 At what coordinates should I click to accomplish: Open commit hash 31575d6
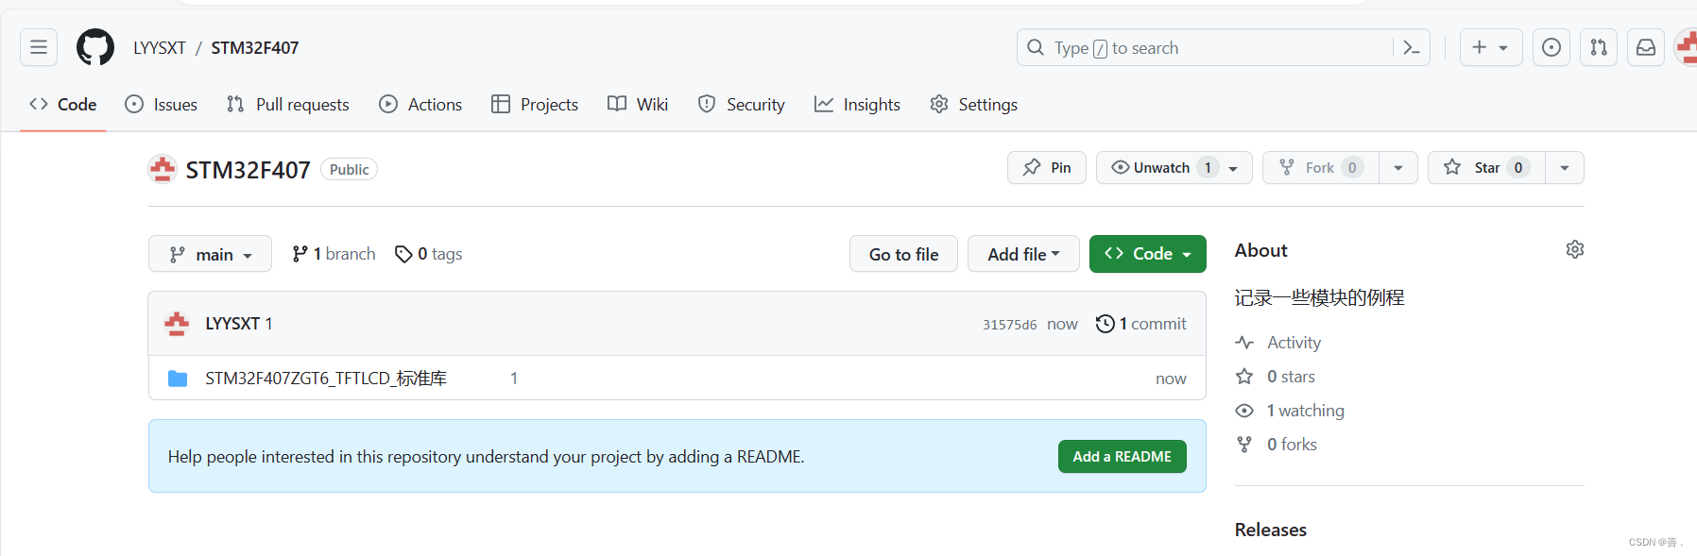(1009, 325)
